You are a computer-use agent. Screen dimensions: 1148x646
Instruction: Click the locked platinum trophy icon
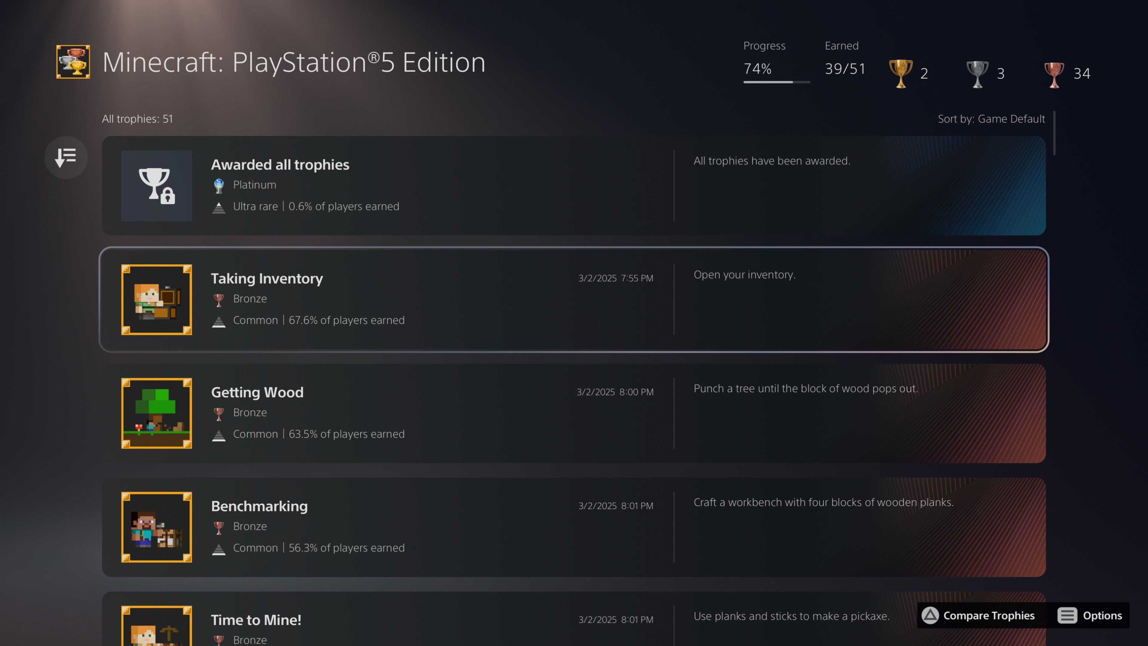pos(156,185)
